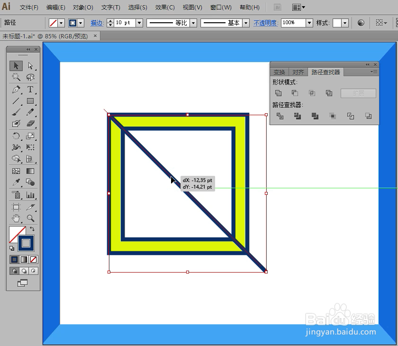
Task: Select the Lasso tool
Action: coord(30,77)
